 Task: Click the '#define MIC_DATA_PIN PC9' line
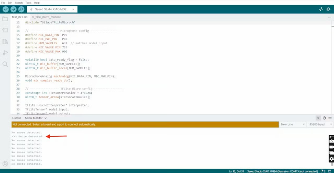click(x=46, y=35)
